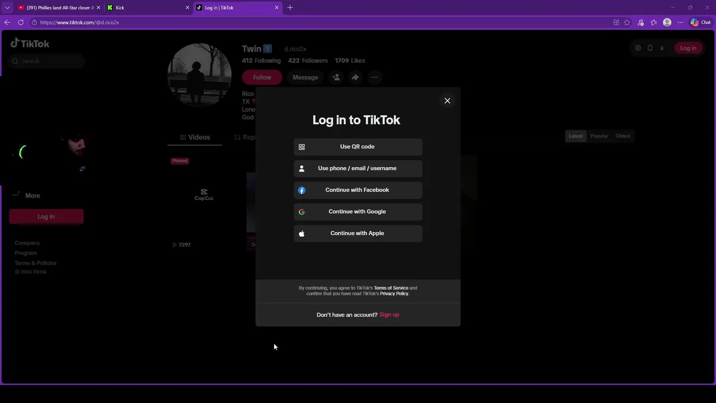Sort videos by Oldest
This screenshot has width=716, height=403.
click(x=623, y=136)
